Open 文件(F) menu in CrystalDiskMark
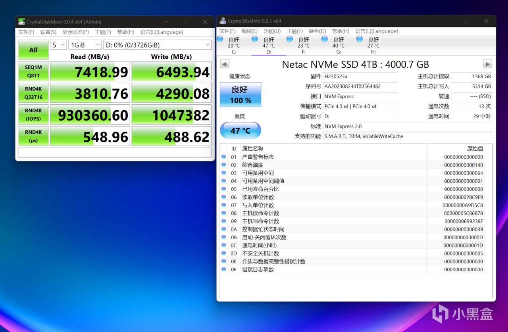Image resolution: width=508 pixels, height=332 pixels. 26,32
